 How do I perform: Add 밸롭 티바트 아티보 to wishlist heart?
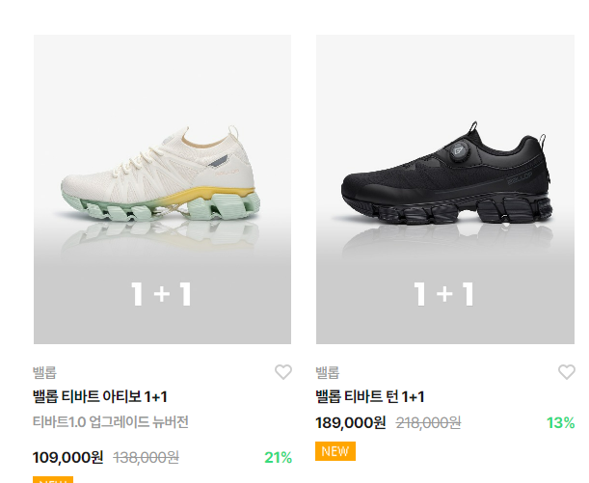(x=282, y=372)
